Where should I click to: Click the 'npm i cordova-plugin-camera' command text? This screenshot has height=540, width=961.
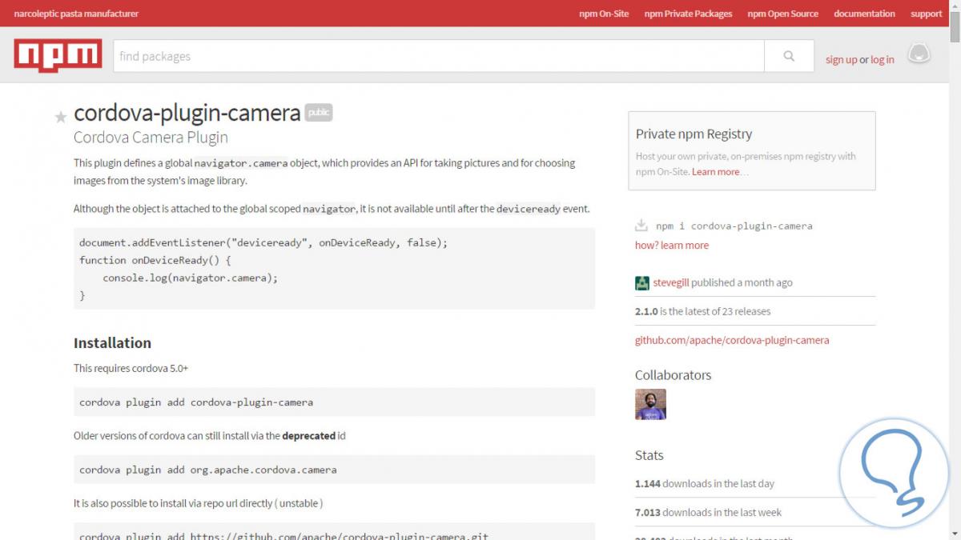tap(734, 226)
